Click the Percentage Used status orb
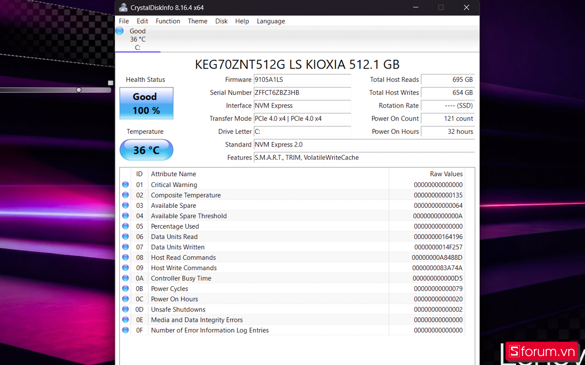Viewport: 585px width, 365px height. click(x=125, y=226)
